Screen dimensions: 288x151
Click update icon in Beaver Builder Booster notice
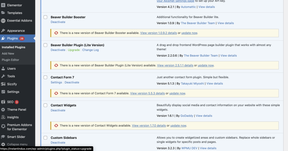pyautogui.click(x=56, y=33)
